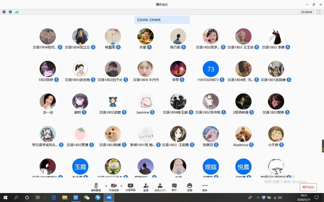Image resolution: width=324 pixels, height=202 pixels.
Task: Turn on camera video (开启视频)
Action: tap(114, 187)
